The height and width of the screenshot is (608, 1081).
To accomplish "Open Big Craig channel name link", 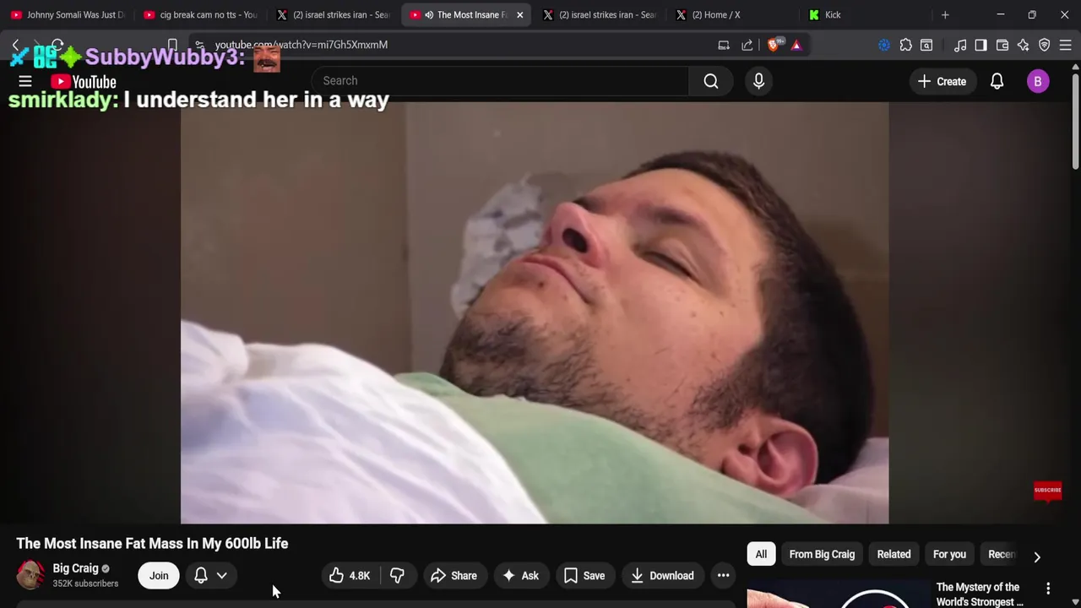I will coord(76,568).
